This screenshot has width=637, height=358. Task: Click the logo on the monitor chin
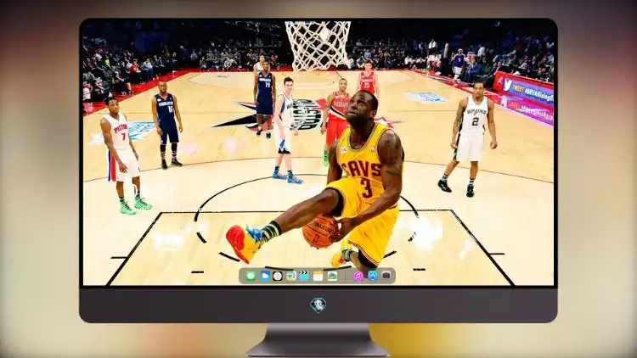click(318, 305)
